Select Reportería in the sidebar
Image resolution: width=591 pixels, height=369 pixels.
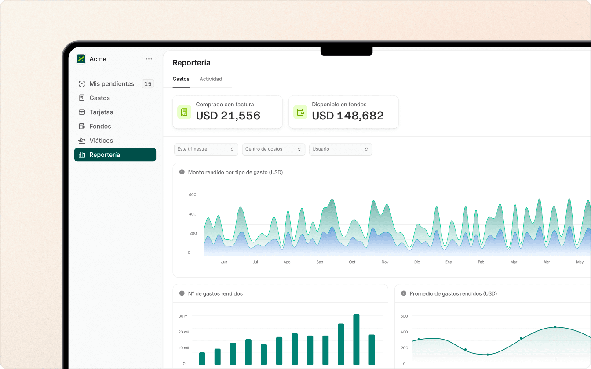pos(115,155)
